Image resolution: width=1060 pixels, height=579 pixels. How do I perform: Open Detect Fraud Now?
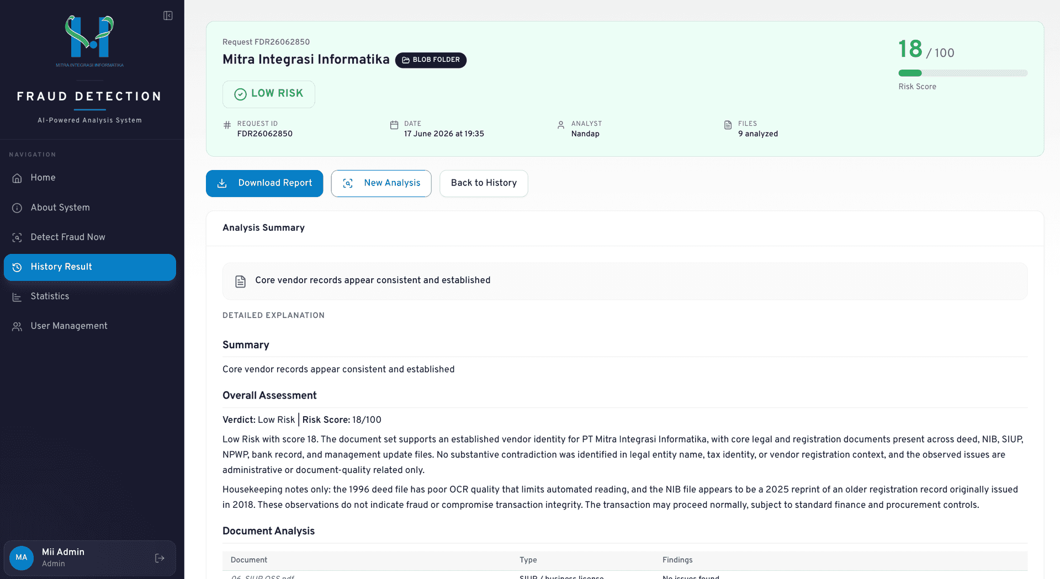click(x=90, y=237)
